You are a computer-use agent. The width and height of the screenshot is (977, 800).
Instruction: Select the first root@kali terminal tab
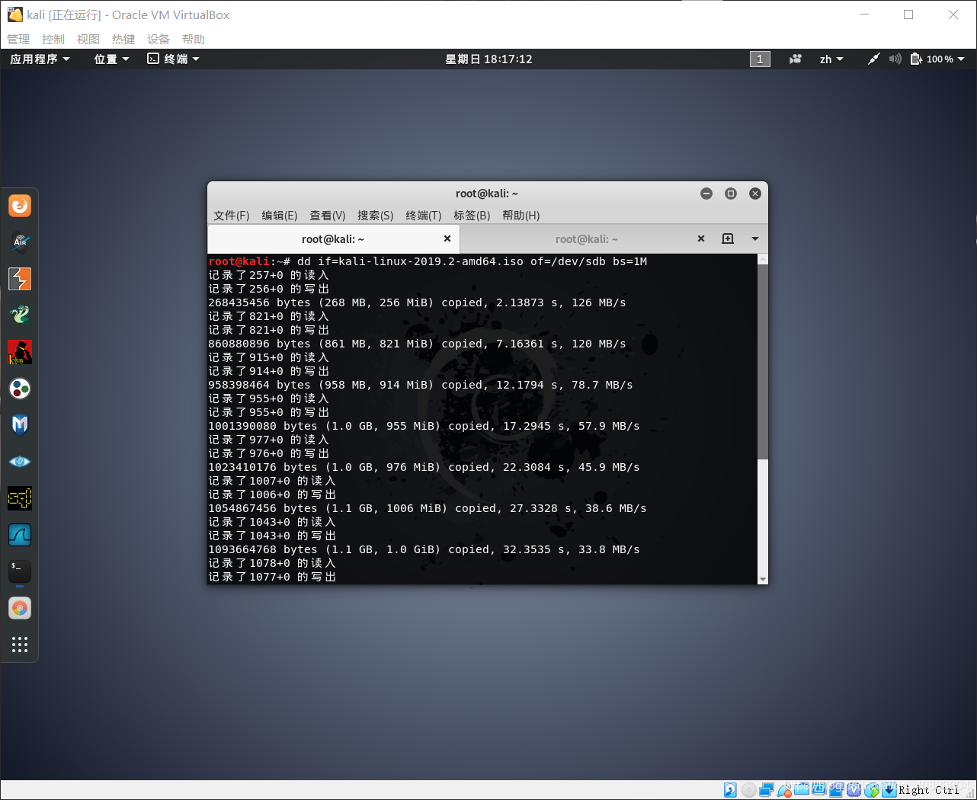tap(333, 238)
